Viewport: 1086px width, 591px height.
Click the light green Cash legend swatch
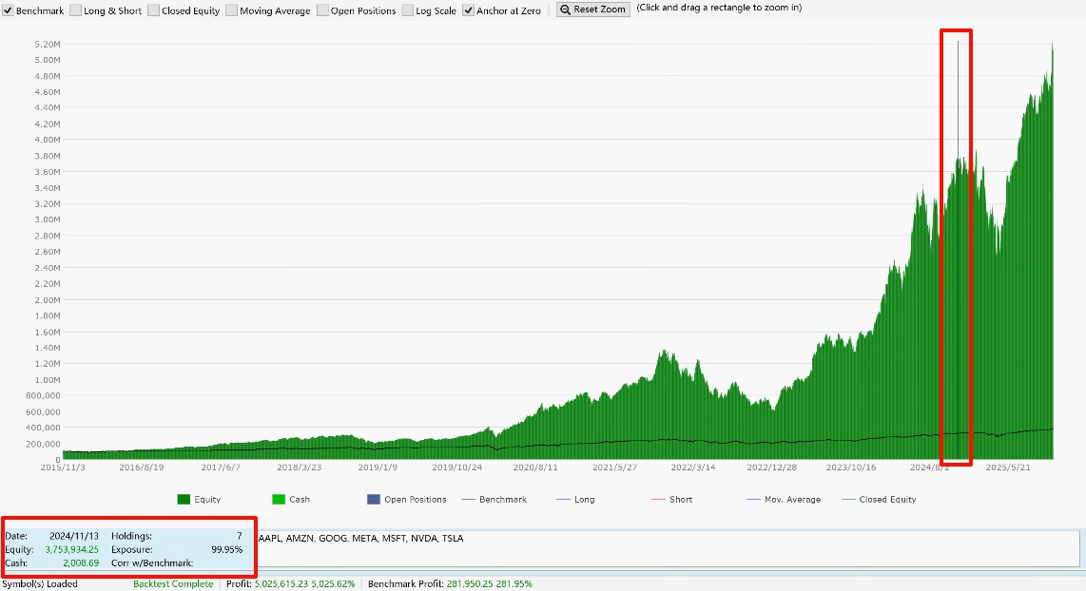tap(279, 500)
